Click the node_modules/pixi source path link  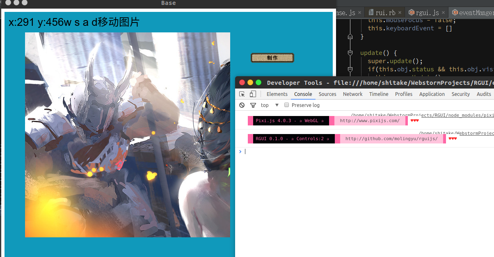(x=423, y=115)
